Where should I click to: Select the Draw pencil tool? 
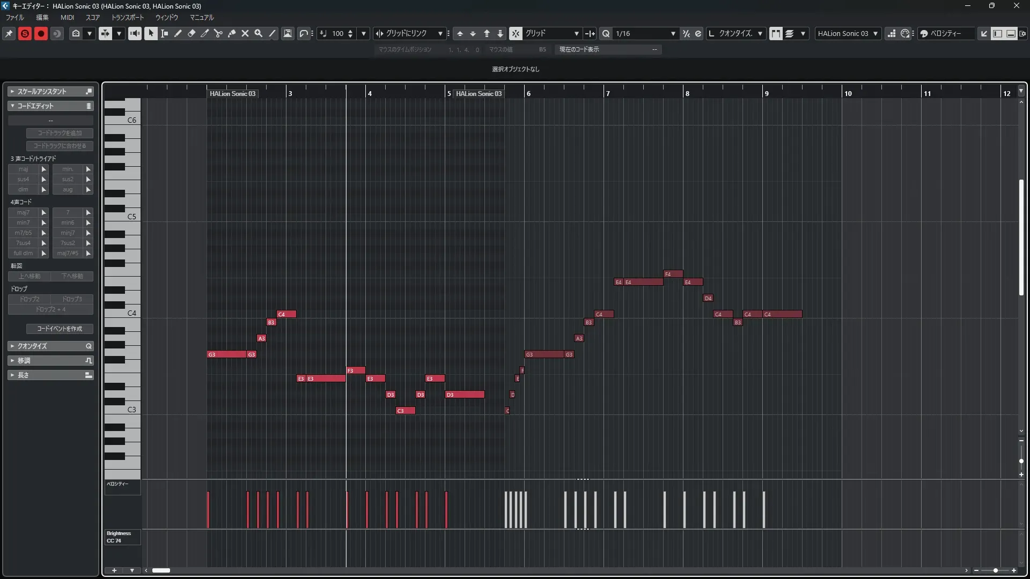coord(178,34)
